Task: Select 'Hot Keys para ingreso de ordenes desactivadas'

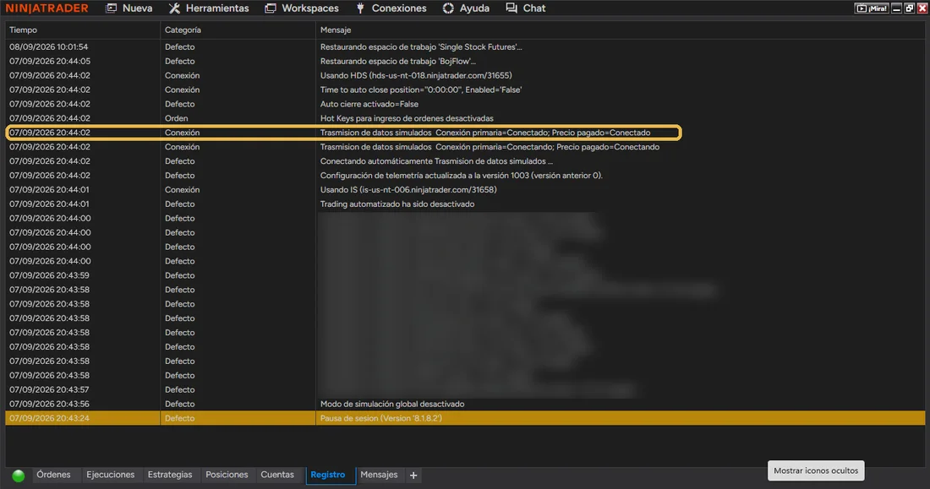Action: [x=407, y=118]
